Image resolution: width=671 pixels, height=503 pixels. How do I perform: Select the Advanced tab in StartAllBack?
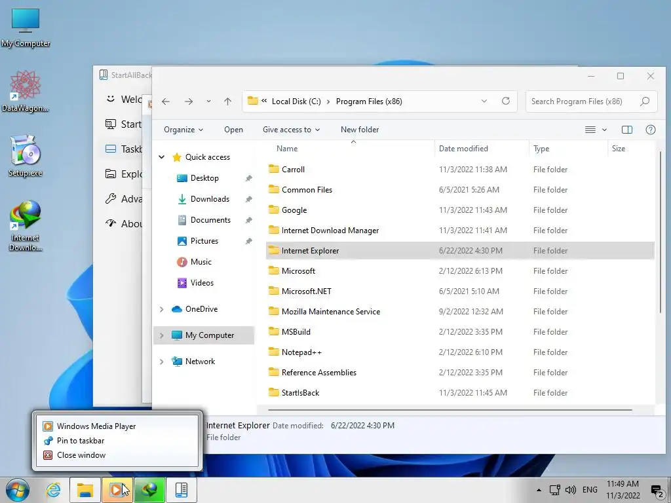point(124,198)
